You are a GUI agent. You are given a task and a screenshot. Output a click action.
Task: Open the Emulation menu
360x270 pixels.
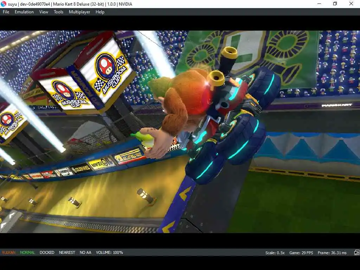click(x=24, y=12)
